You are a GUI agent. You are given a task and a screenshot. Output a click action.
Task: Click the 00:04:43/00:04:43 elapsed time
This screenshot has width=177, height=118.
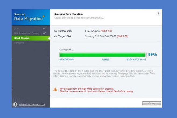point(136,60)
